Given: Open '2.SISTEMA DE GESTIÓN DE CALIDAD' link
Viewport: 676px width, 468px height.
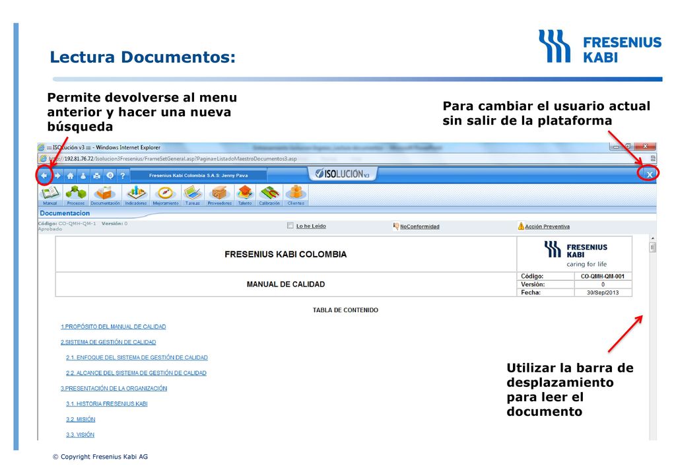Looking at the screenshot, I should click(x=108, y=342).
